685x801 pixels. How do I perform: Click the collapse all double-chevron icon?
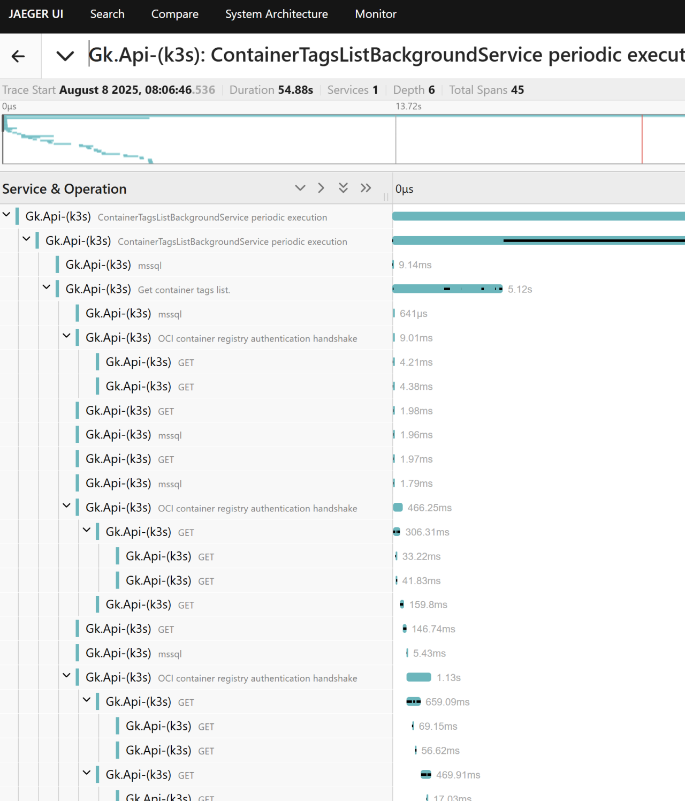(x=344, y=188)
